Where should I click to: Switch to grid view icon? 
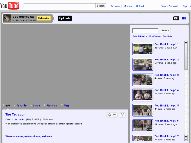[x=184, y=18]
